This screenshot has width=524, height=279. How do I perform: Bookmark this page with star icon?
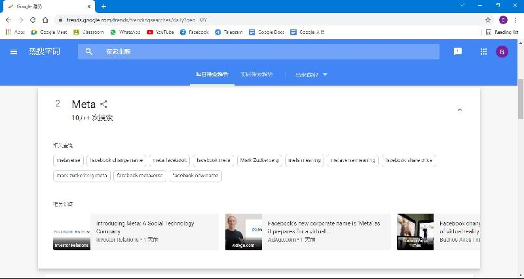pyautogui.click(x=488, y=20)
